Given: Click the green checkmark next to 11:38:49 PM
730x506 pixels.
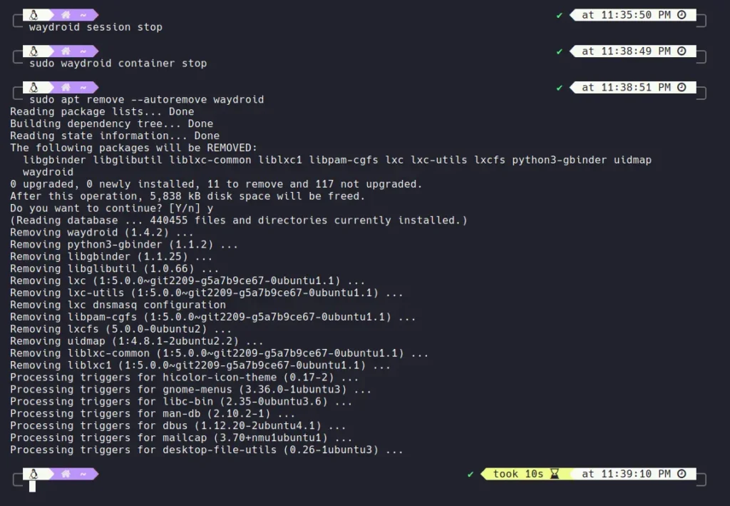Looking at the screenshot, I should click(x=560, y=51).
